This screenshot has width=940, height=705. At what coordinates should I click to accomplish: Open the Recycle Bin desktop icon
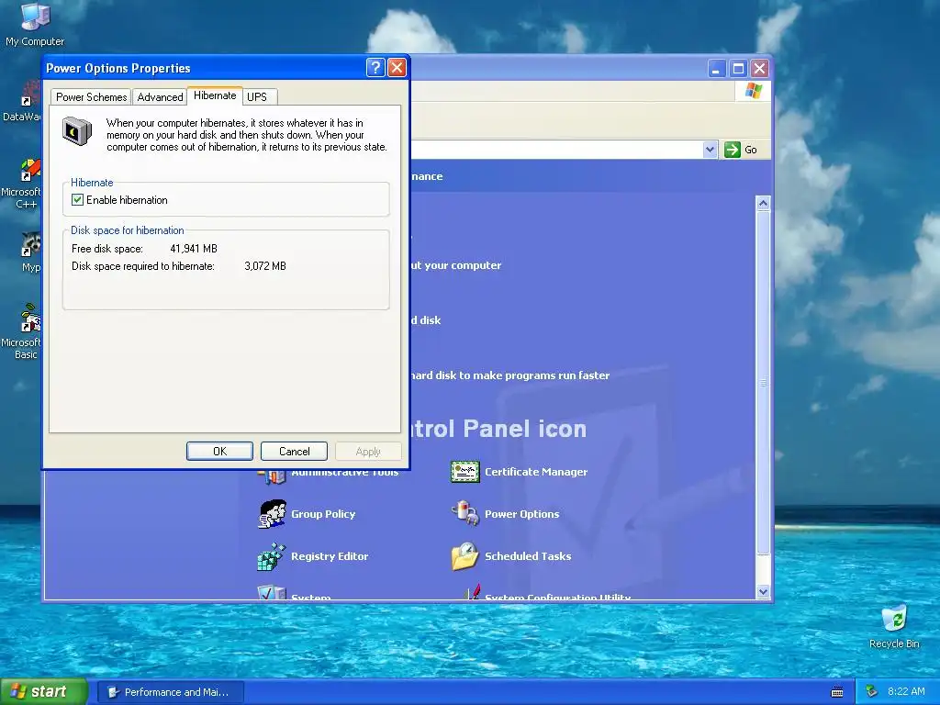pyautogui.click(x=894, y=626)
